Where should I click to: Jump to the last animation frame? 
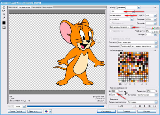tap(155, 106)
